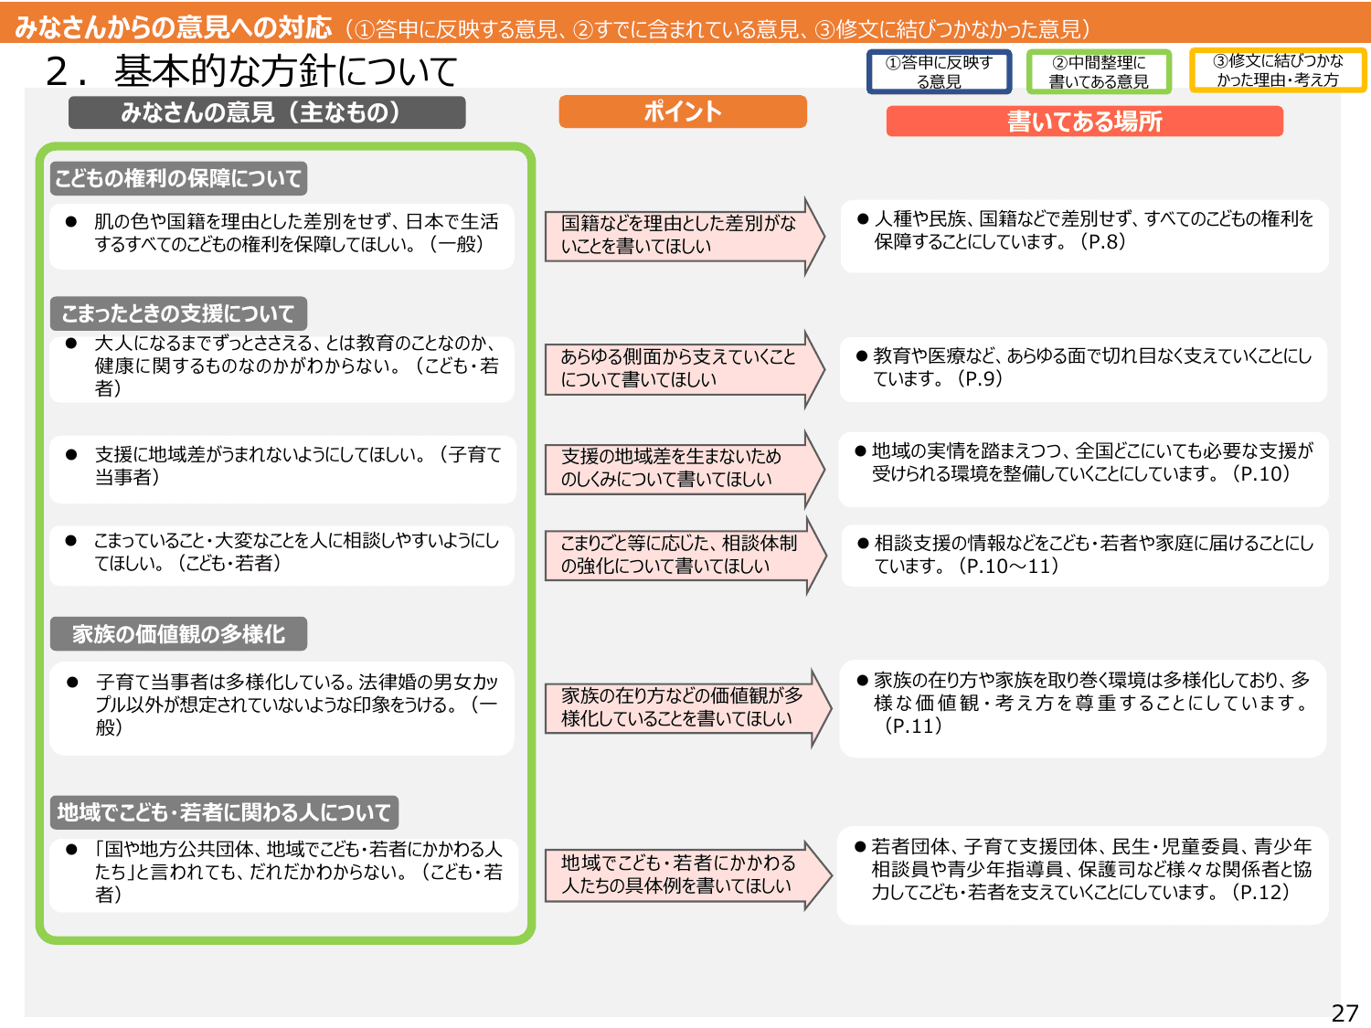Screen dimensions: 1371x1028
Task: Select the 「①答申に反映する意見」 legend box
Action: pyautogui.click(x=939, y=74)
